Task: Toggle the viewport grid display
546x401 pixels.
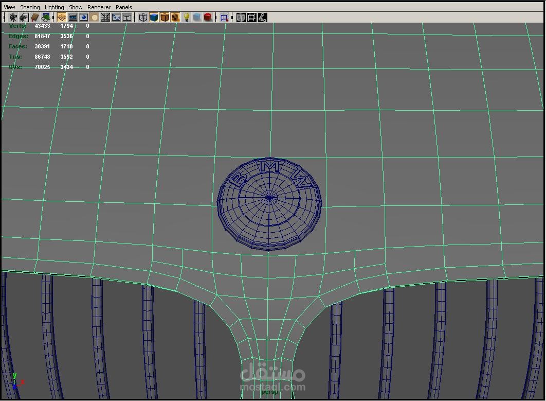Action: [x=62, y=18]
